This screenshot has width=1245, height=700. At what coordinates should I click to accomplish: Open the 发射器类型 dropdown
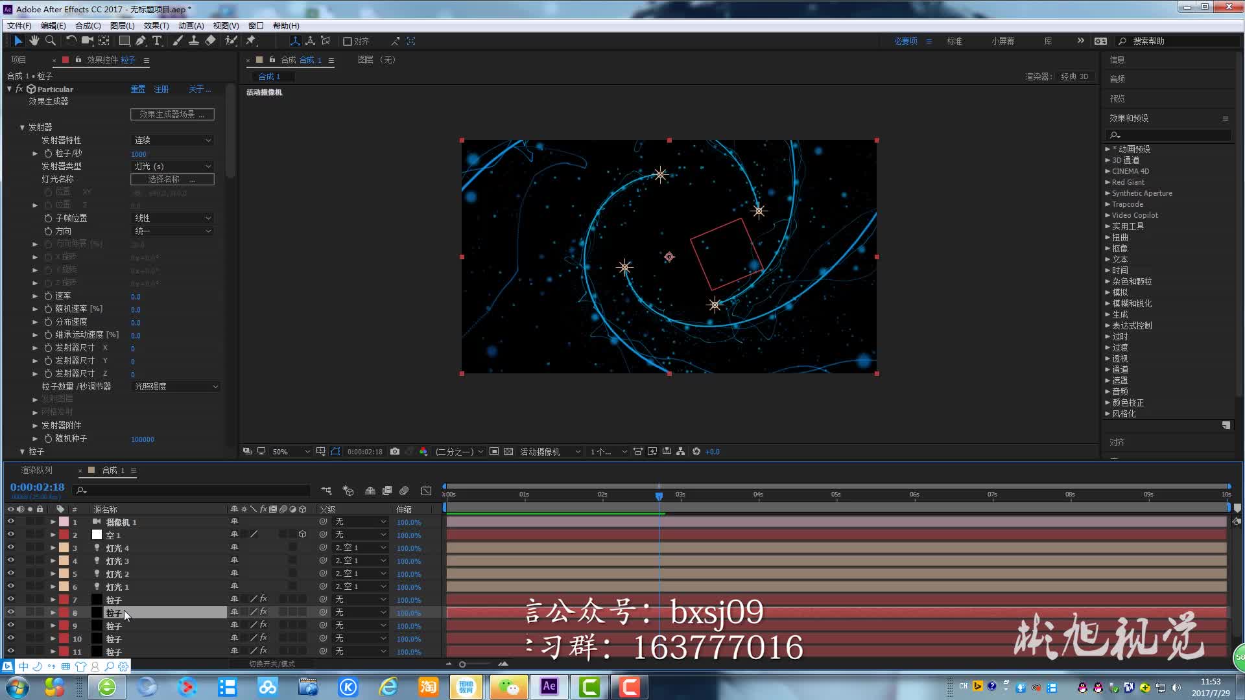point(172,167)
